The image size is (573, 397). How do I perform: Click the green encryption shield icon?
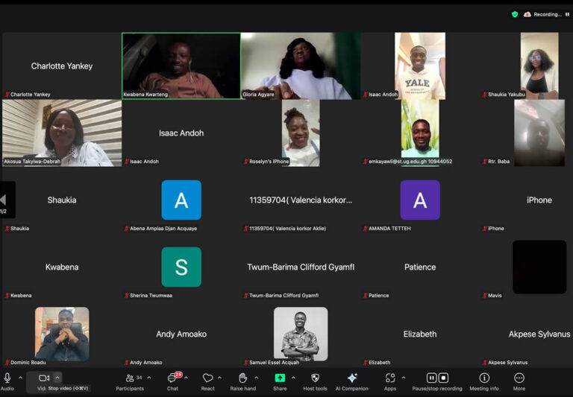click(515, 14)
